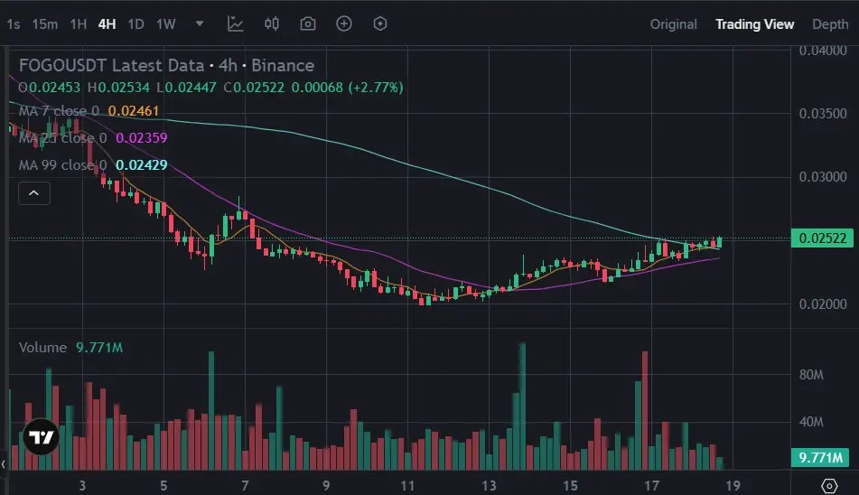This screenshot has height=495, width=859.
Task: Click the volume tag 9.771M
Action: click(x=820, y=457)
